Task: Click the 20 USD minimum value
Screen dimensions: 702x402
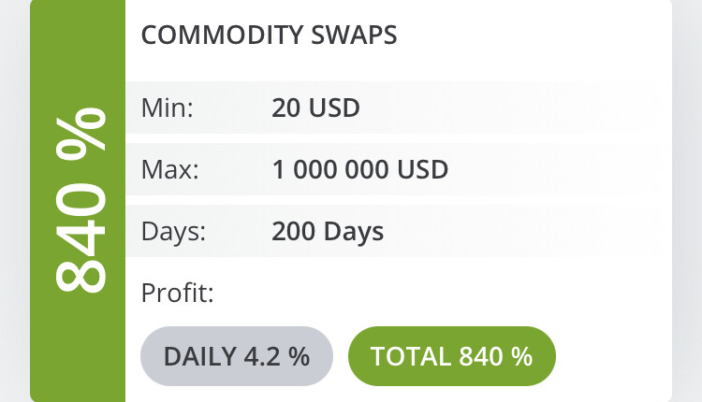Action: point(315,108)
